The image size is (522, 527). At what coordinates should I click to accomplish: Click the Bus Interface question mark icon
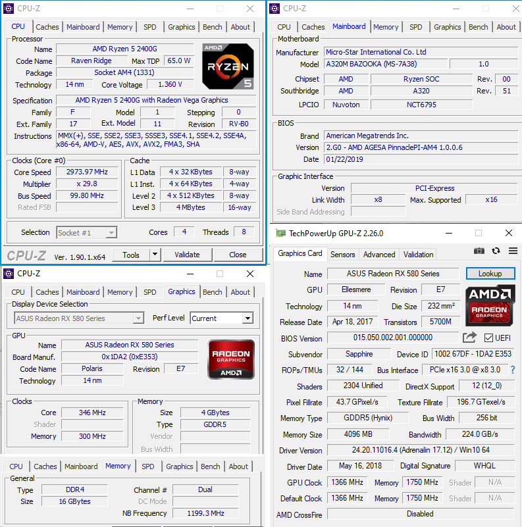coord(513,370)
